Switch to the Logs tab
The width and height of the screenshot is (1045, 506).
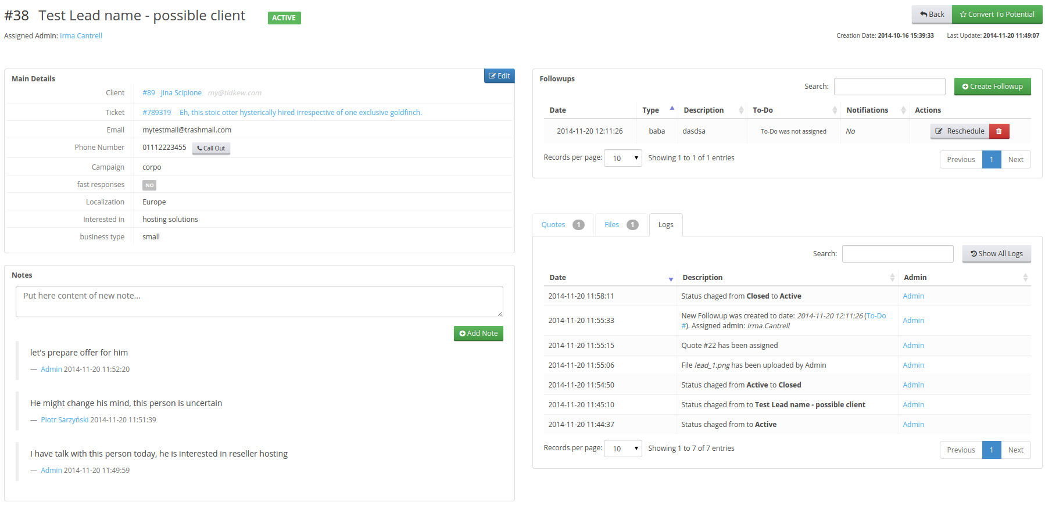(x=665, y=225)
